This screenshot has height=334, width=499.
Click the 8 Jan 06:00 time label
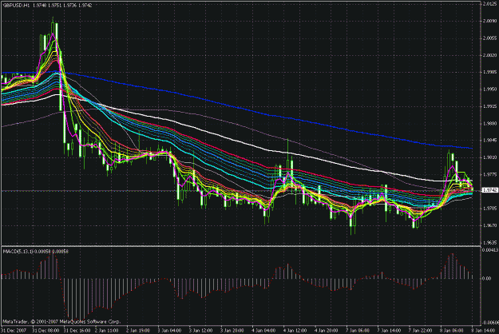click(x=452, y=331)
